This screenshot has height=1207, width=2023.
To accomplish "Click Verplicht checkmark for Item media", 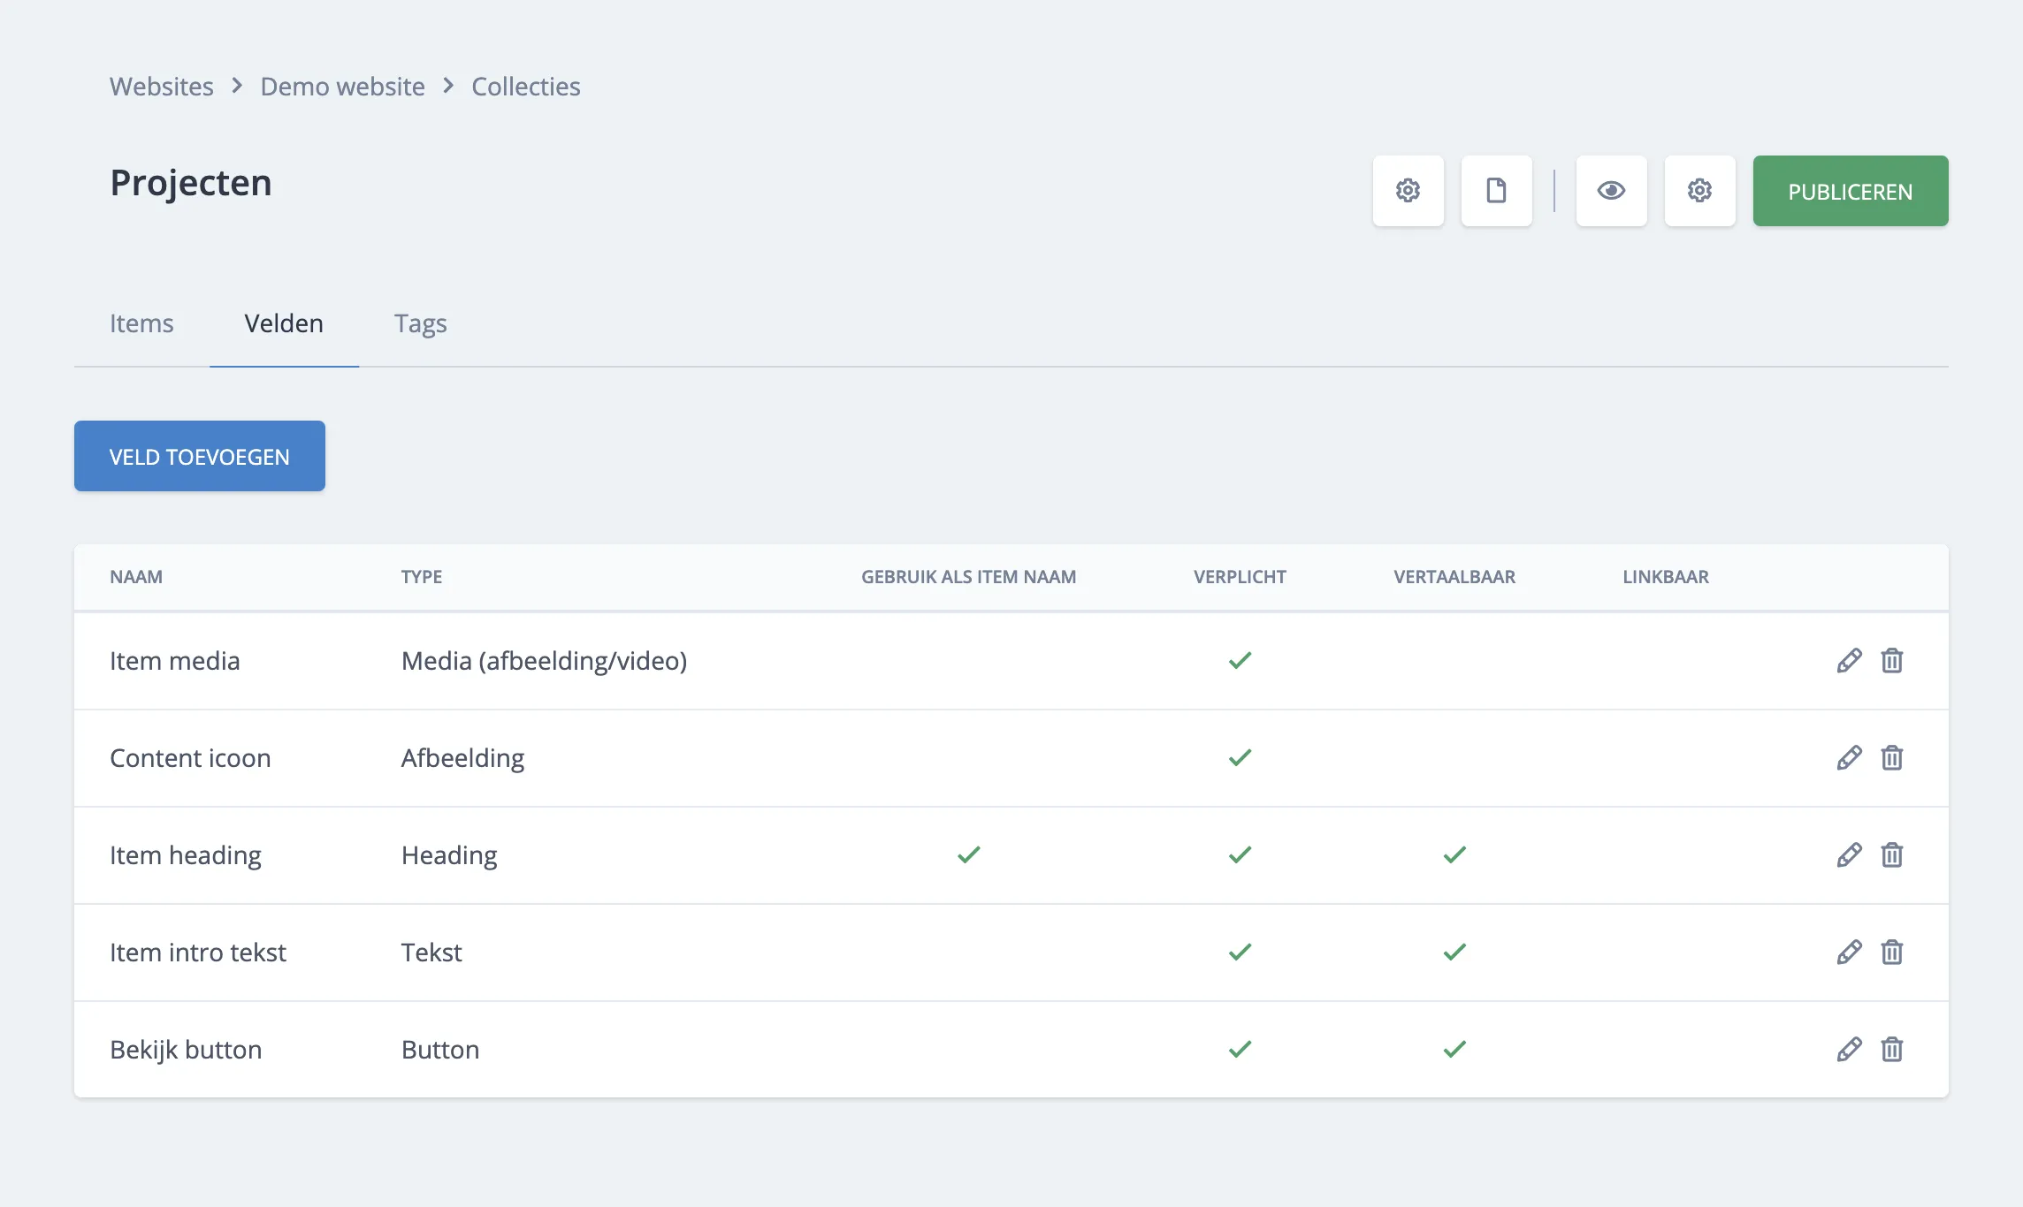I will (1240, 660).
